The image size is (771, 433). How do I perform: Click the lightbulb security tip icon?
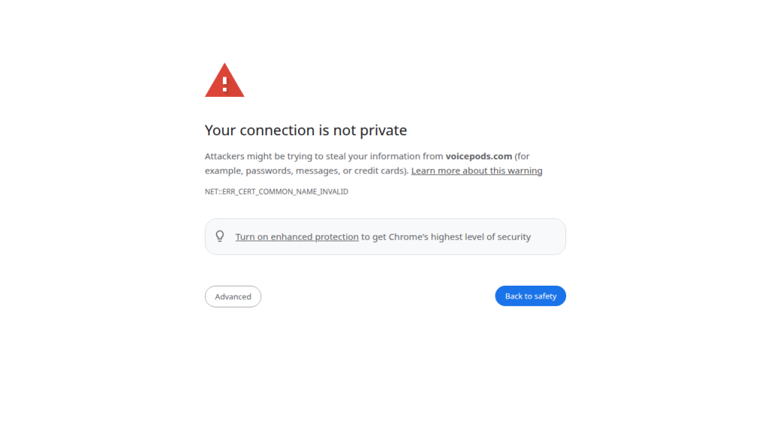tap(220, 236)
